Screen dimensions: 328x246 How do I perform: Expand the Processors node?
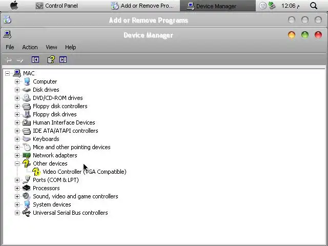click(x=17, y=188)
